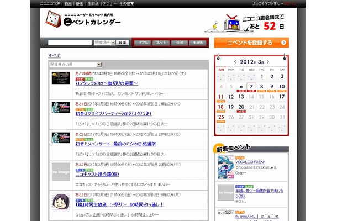Click the ログイン link
The height and width of the screenshot is (221, 337).
click(290, 4)
